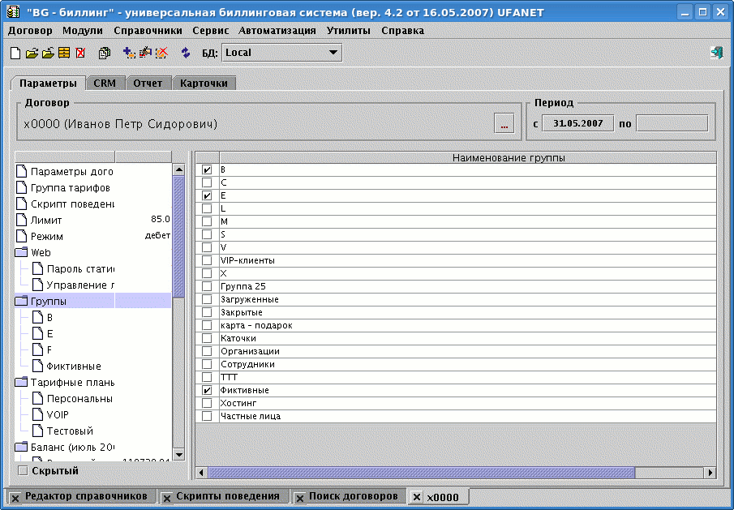Click the blue plus add toolbar icon
The image size is (734, 510).
(129, 54)
